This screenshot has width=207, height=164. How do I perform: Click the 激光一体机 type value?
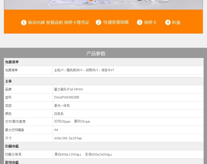[62, 105]
